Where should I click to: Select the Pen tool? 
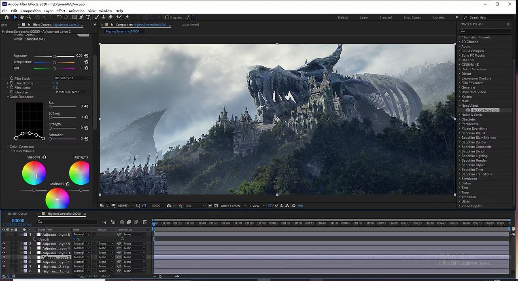(81, 17)
